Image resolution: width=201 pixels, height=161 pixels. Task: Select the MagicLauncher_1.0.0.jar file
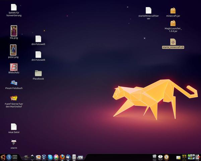point(173,23)
